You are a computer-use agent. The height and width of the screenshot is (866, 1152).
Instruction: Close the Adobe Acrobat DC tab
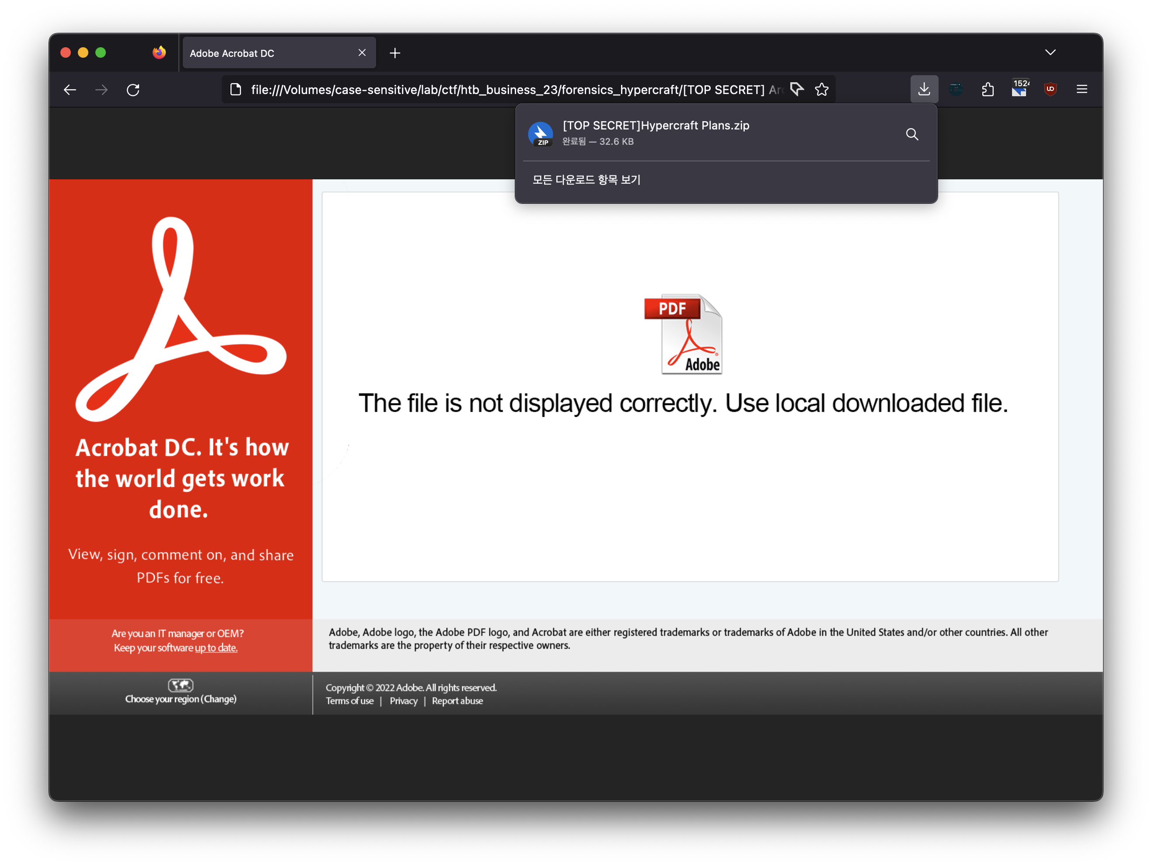pyautogui.click(x=362, y=52)
